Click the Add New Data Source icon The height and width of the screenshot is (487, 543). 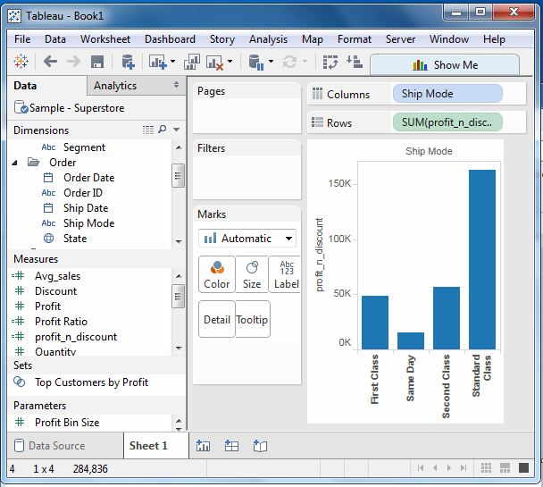click(128, 62)
